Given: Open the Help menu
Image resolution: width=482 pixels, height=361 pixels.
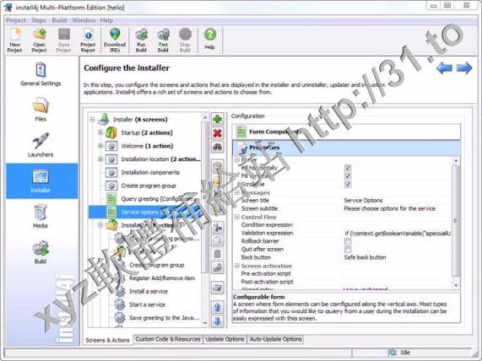Looking at the screenshot, I should (106, 20).
